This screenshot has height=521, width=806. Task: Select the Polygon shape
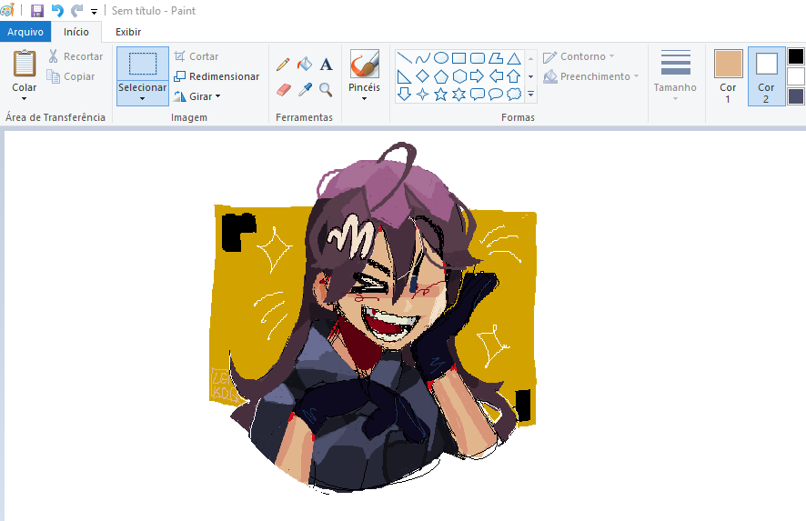[x=496, y=58]
